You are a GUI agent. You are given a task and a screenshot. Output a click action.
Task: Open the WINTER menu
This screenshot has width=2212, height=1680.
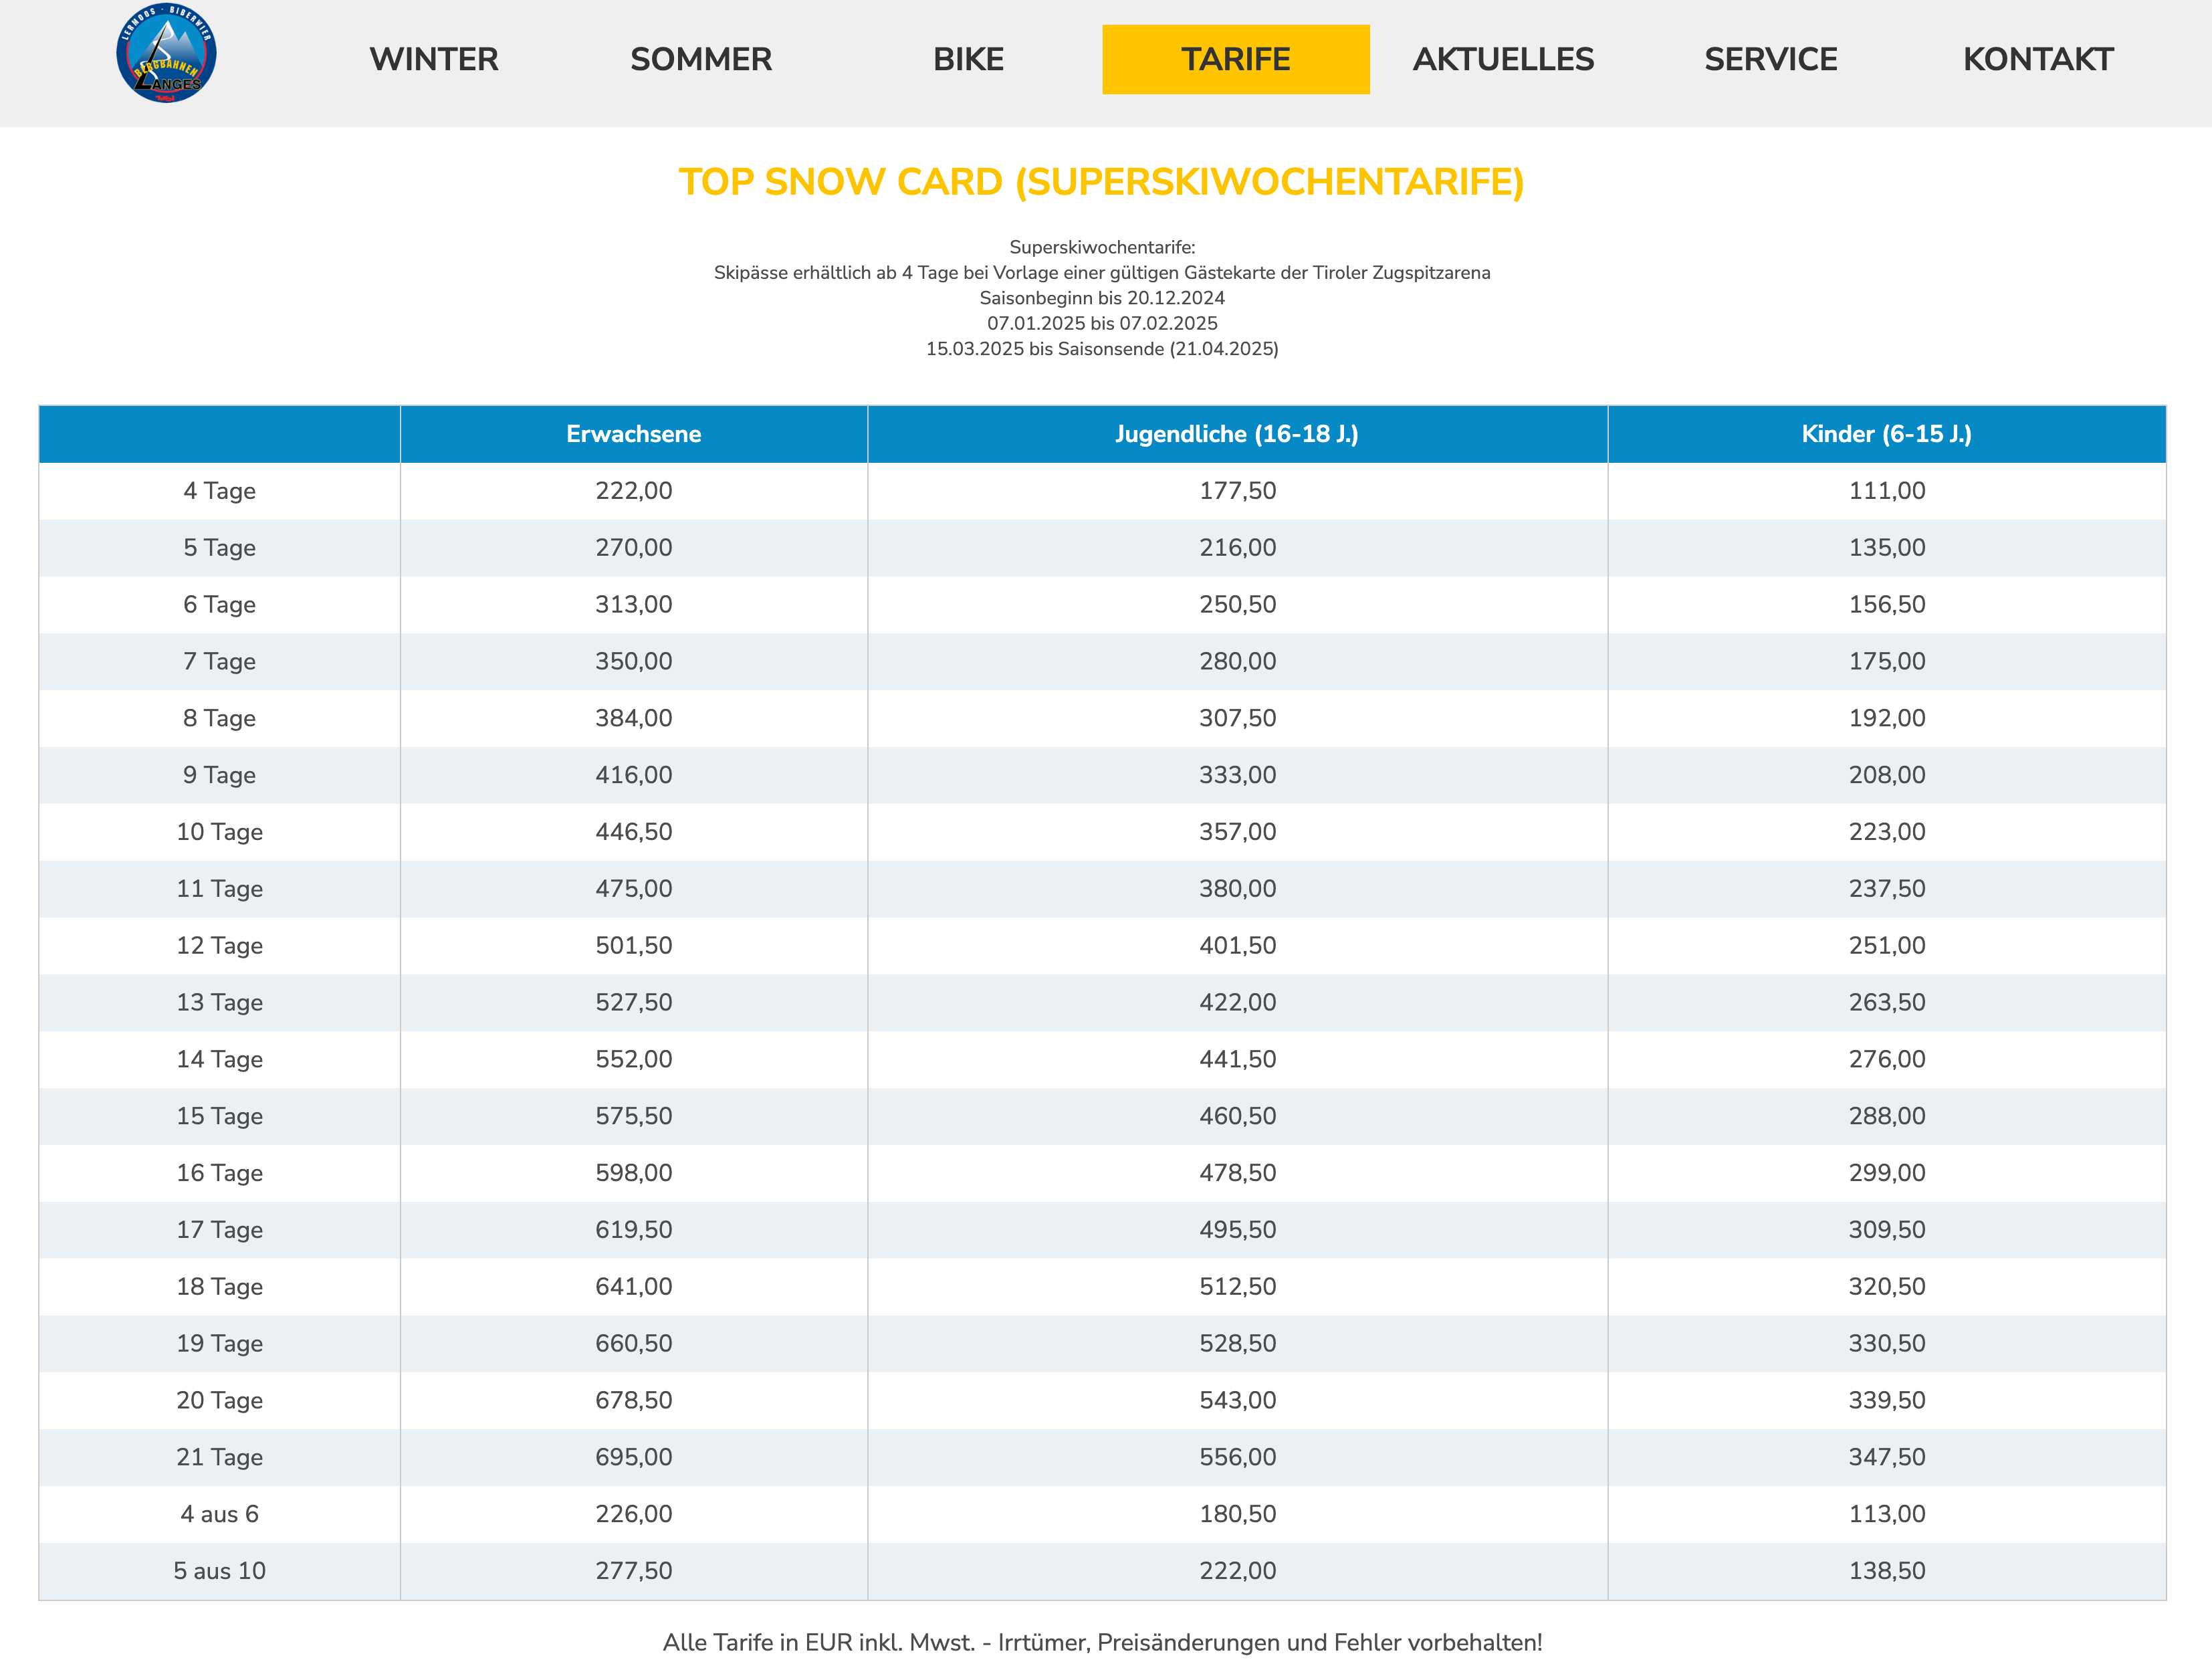[434, 59]
